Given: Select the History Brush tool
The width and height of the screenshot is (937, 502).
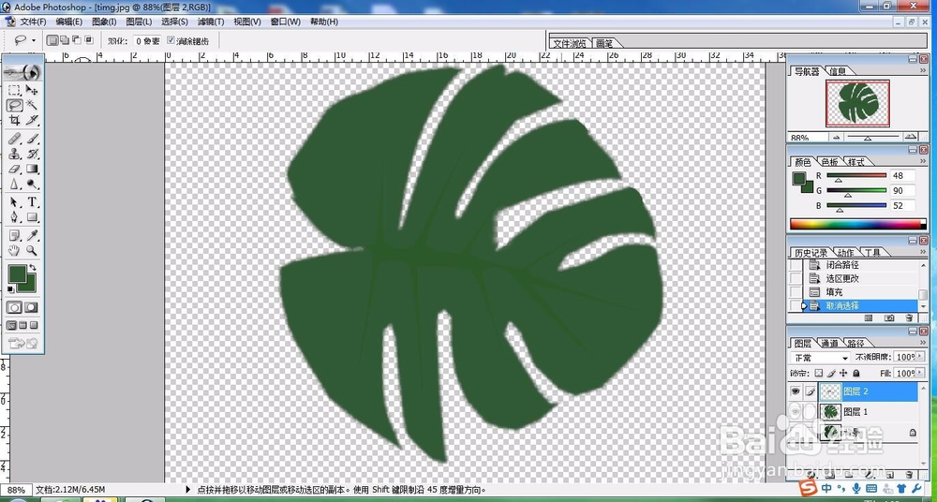Looking at the screenshot, I should [32, 155].
